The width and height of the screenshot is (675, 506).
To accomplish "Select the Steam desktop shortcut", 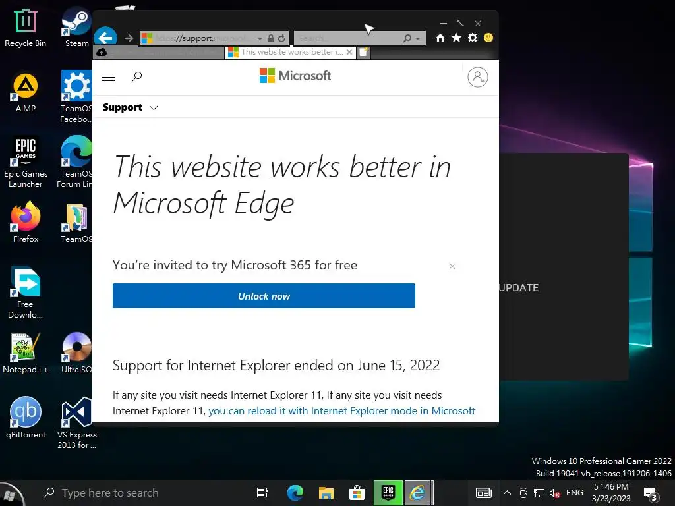I will (x=76, y=26).
